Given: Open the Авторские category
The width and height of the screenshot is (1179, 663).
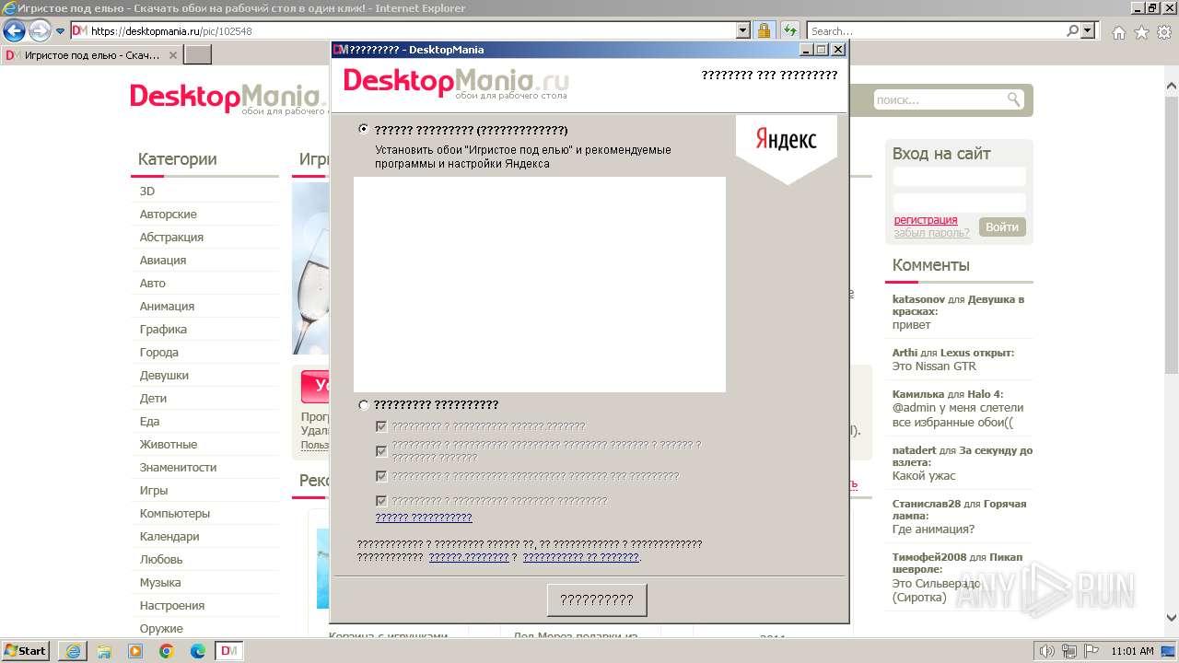Looking at the screenshot, I should (x=169, y=215).
